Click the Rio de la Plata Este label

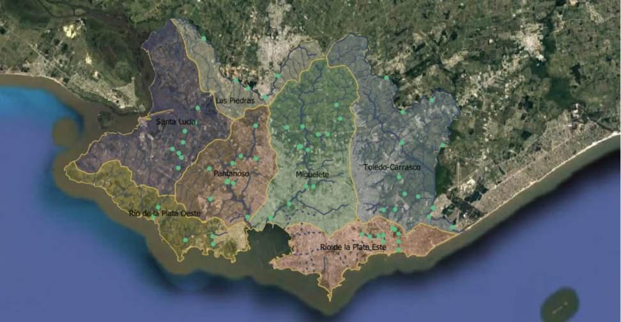click(x=353, y=247)
